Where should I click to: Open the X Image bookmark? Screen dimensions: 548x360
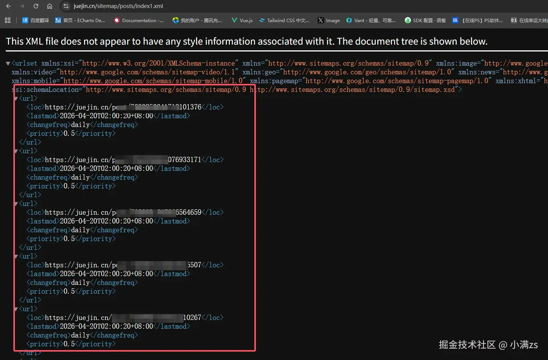coord(329,20)
